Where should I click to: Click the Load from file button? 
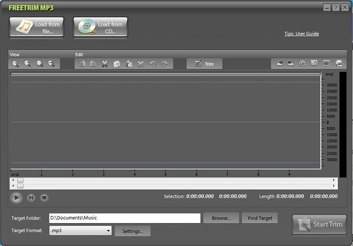pos(36,27)
